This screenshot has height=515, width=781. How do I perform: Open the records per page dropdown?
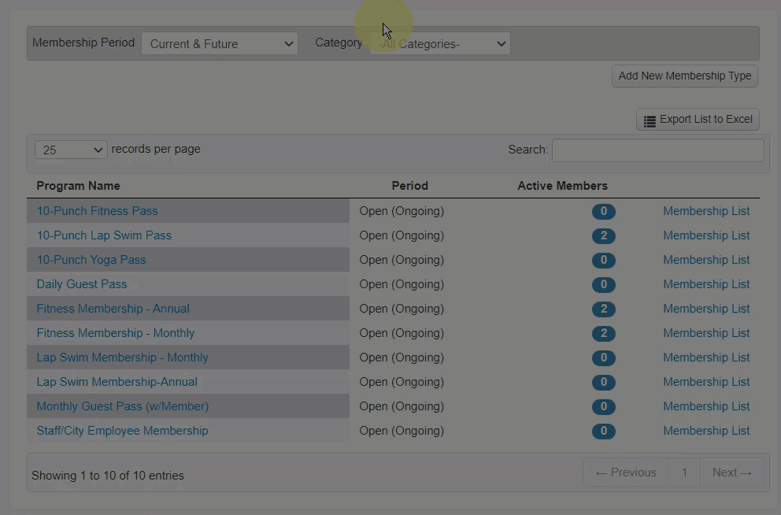[71, 150]
